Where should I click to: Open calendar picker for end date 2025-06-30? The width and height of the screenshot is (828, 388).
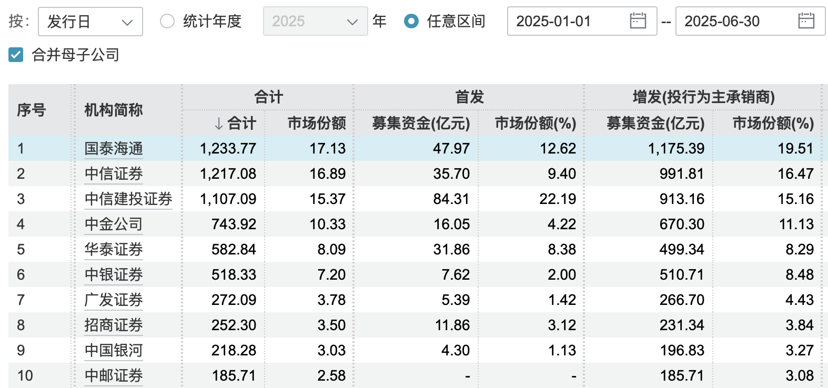[x=806, y=21]
